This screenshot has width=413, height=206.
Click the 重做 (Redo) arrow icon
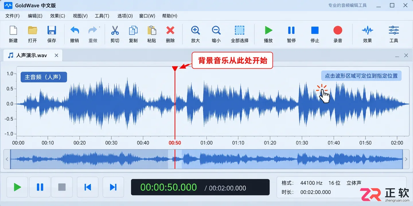(93, 30)
